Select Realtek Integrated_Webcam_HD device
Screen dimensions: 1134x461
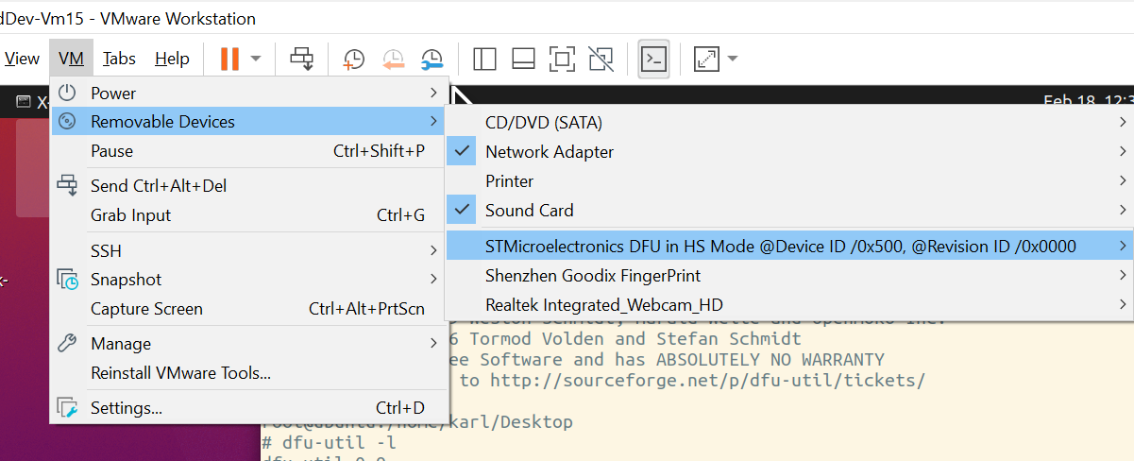[789, 305]
